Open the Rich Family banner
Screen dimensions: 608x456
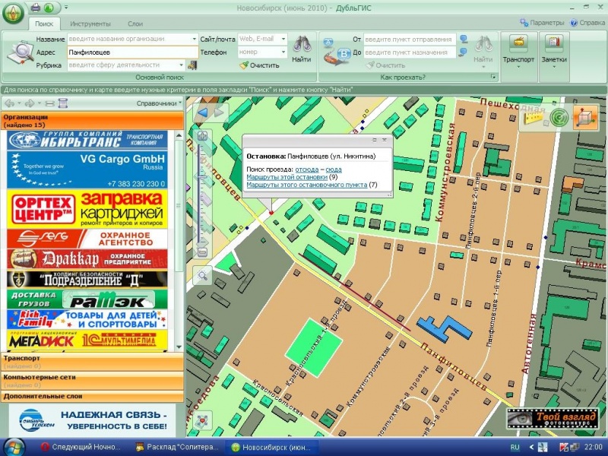[x=87, y=318]
